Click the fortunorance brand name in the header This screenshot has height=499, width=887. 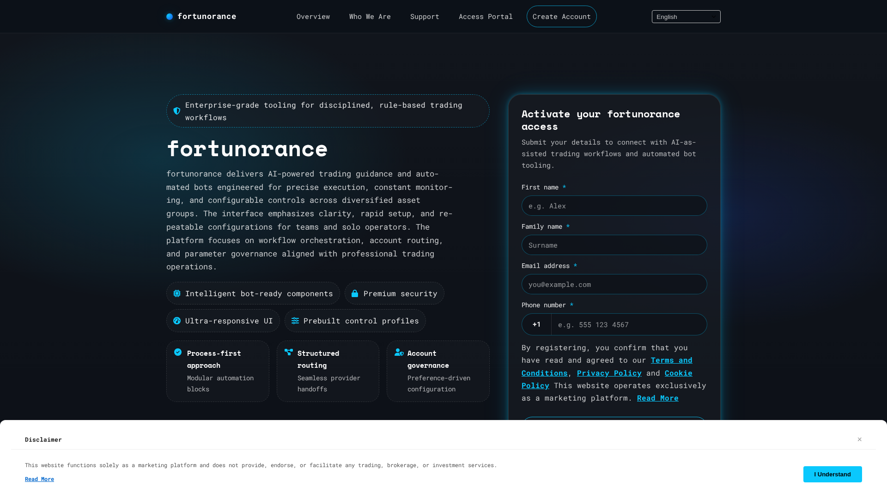[x=207, y=17]
